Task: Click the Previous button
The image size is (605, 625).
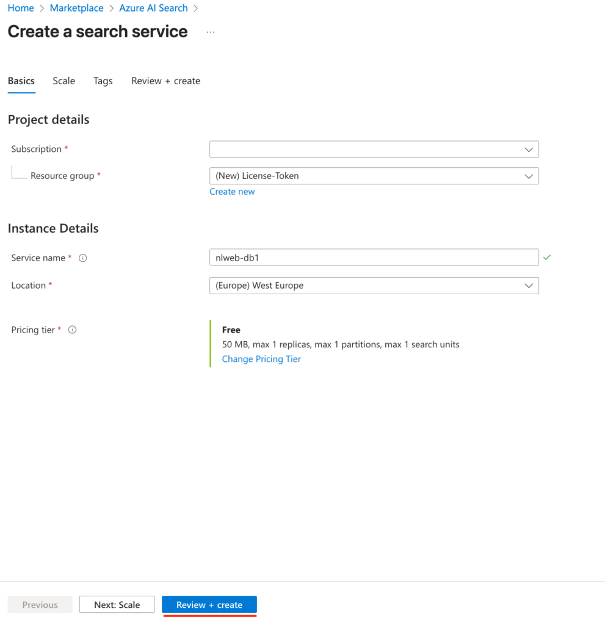Action: tap(40, 605)
